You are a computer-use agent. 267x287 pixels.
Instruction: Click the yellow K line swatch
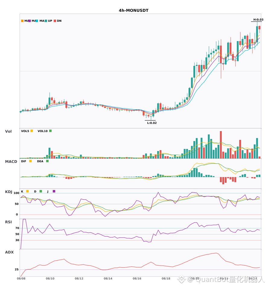pyautogui.click(x=27, y=191)
